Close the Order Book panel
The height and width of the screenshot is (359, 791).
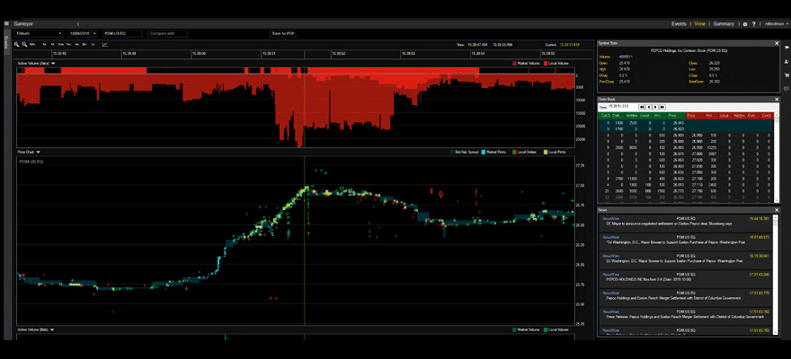[777, 98]
